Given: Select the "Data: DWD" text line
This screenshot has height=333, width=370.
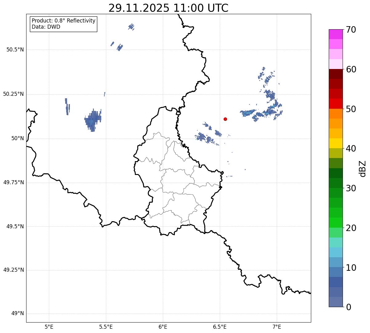Looking at the screenshot, I should tap(46, 27).
